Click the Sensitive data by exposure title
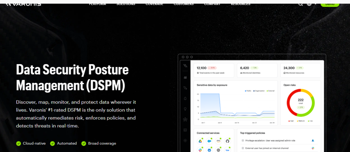350x152 pixels. (212, 85)
